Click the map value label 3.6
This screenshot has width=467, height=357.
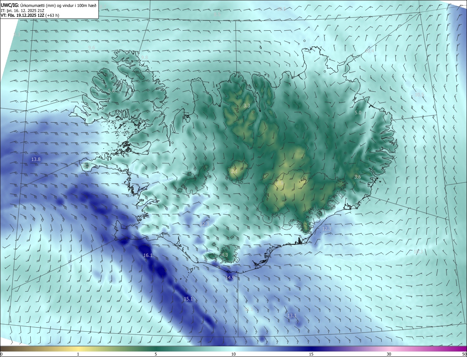[x=358, y=177]
